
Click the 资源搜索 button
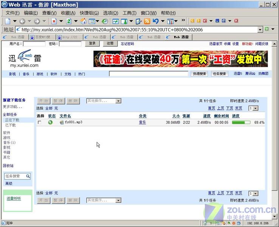tap(199, 74)
